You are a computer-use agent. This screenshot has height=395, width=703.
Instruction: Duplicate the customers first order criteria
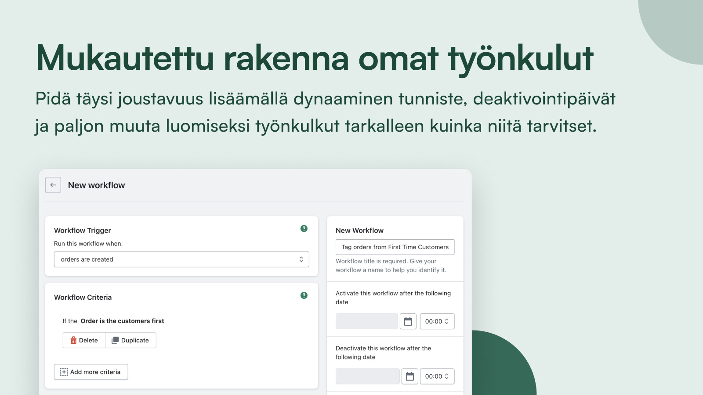coord(130,340)
